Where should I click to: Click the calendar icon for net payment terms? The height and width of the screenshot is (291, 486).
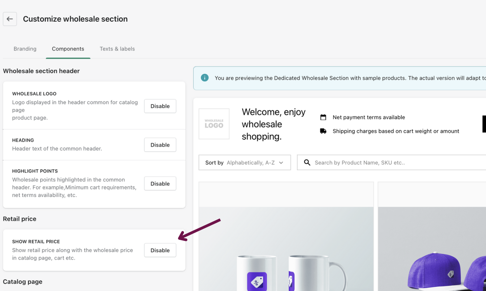point(323,117)
